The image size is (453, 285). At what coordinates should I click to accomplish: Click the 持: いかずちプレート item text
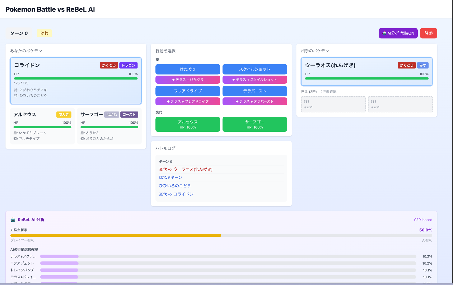click(30, 133)
